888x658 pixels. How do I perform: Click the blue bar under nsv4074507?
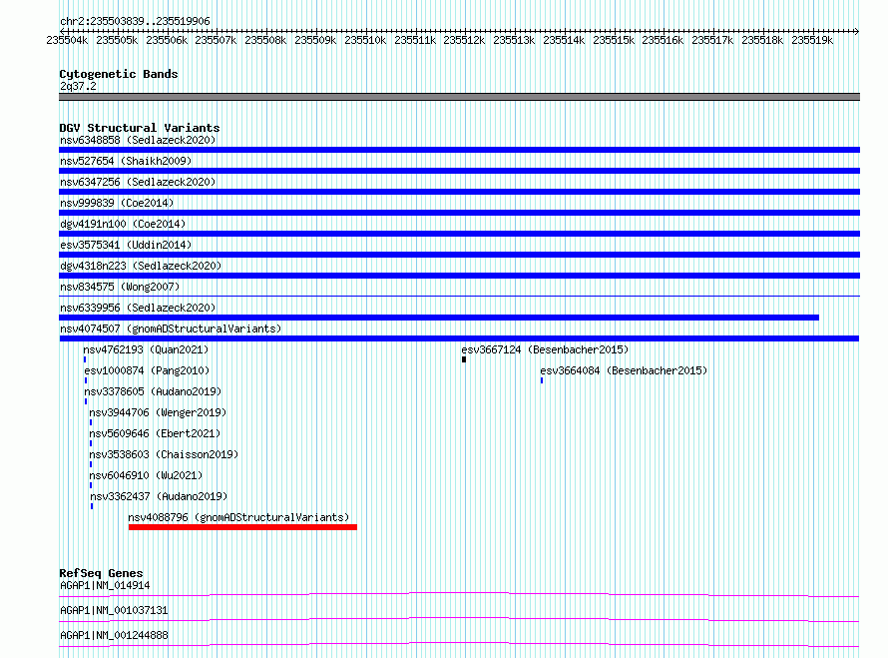click(459, 338)
